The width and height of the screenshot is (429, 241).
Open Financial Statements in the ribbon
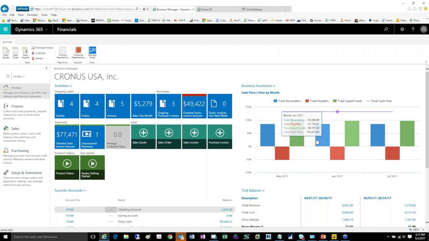pyautogui.click(x=78, y=53)
